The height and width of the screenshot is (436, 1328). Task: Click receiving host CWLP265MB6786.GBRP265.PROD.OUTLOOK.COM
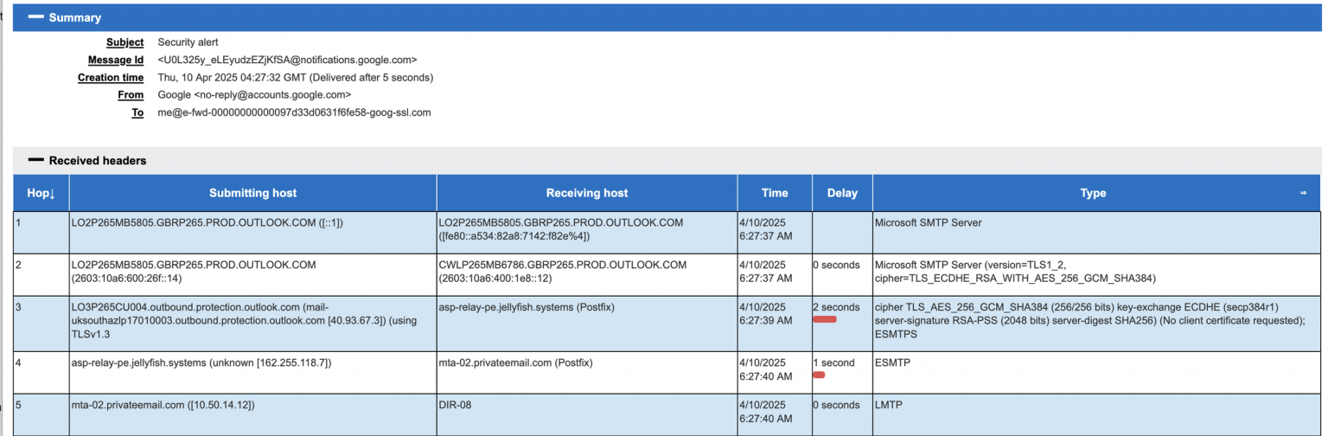[x=563, y=271]
